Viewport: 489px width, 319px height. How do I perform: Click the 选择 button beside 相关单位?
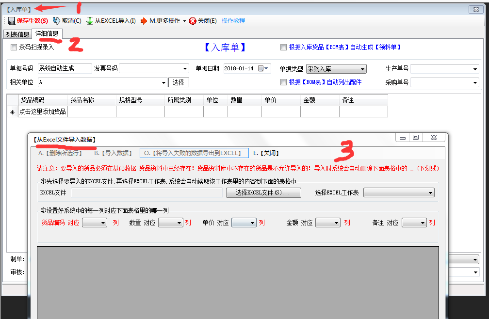click(x=179, y=82)
